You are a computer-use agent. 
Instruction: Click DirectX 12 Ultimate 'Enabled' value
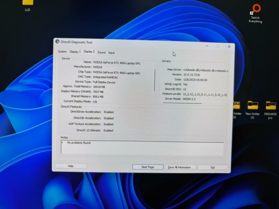108,130
